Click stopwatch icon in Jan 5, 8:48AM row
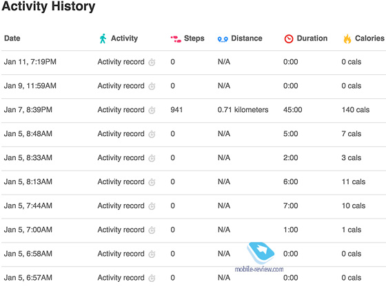Screen dimensions: 386x286 point(152,134)
